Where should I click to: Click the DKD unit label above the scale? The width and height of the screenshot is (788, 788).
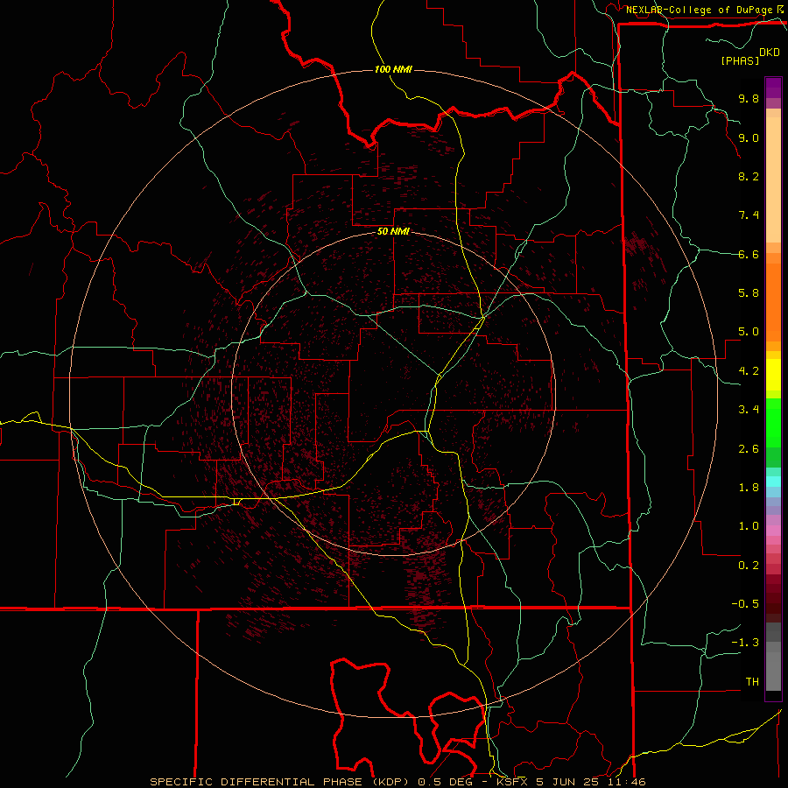(770, 53)
